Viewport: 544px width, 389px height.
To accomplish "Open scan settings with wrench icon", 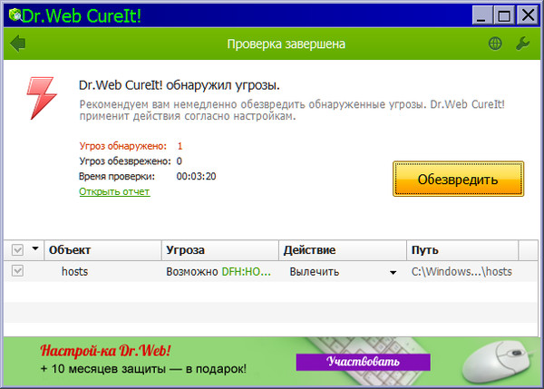I will tap(522, 44).
